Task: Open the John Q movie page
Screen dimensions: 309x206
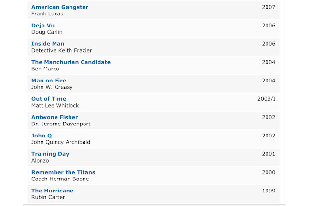Action: tap(42, 136)
